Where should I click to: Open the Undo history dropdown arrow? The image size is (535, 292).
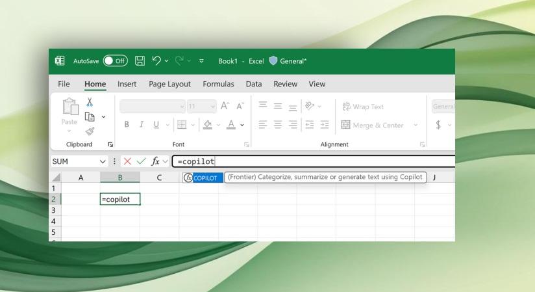tap(166, 61)
